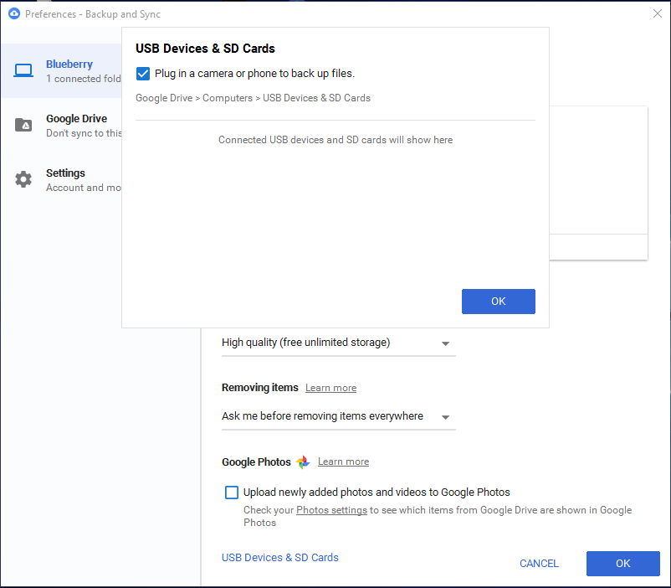Click the 'Preferences - Backup and Sync' title text
The image size is (671, 588).
pyautogui.click(x=93, y=14)
